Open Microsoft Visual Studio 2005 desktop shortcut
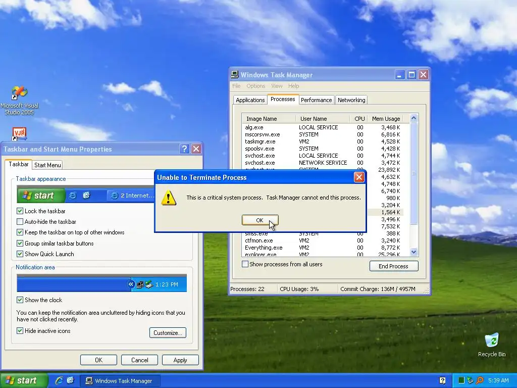This screenshot has height=388, width=517. [20, 101]
